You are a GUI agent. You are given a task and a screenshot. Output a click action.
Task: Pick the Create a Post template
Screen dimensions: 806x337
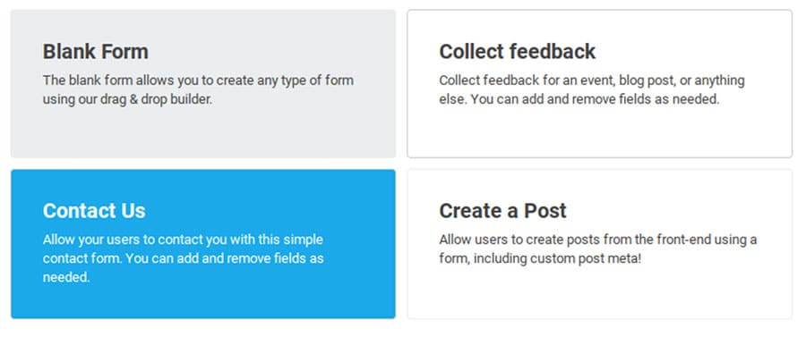coord(599,244)
